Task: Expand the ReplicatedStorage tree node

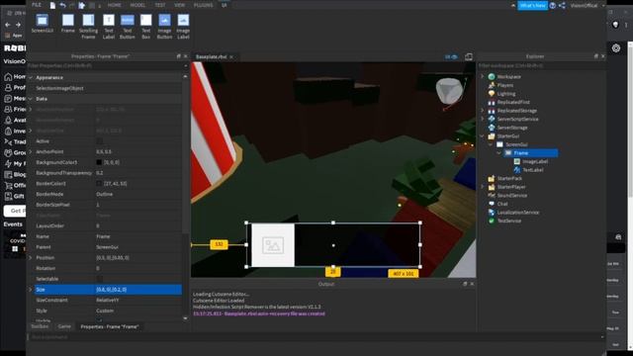Action: pos(482,111)
